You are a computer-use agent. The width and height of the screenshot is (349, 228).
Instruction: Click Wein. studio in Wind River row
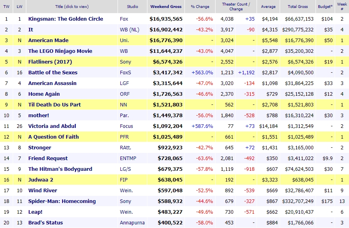tap(126, 191)
